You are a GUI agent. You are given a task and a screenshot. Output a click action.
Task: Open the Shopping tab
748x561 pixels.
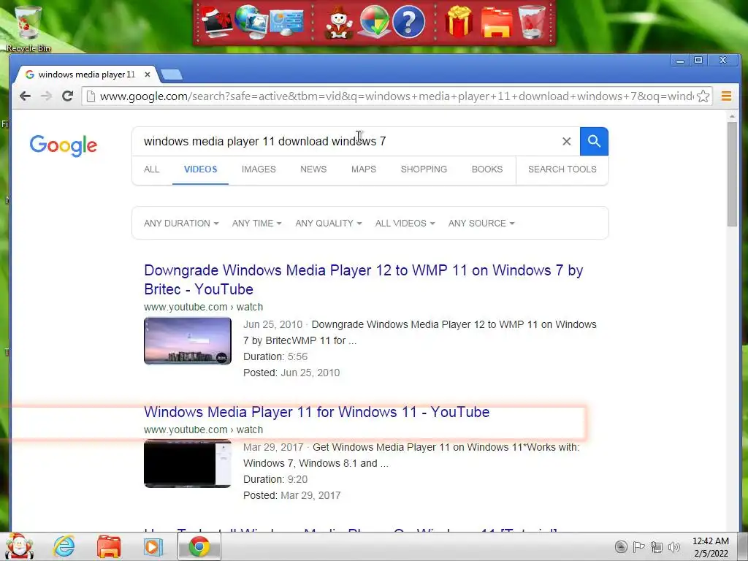click(424, 169)
